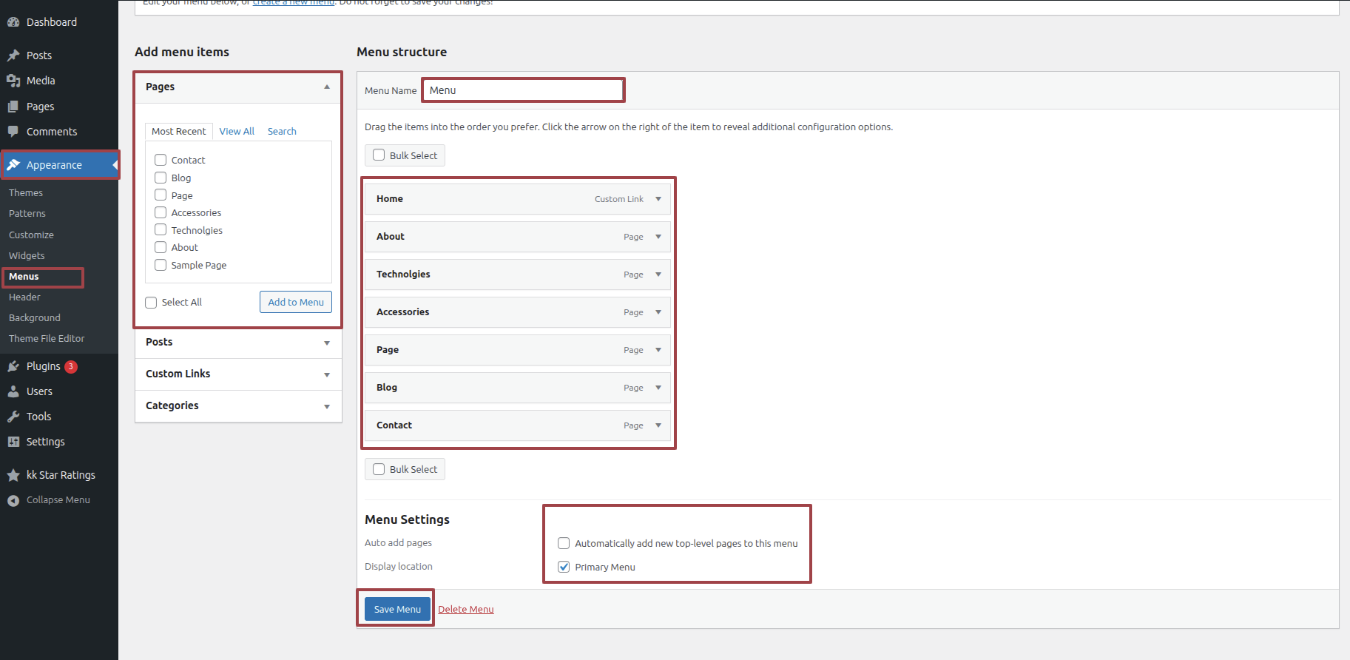Switch to the View All tab

tap(237, 132)
